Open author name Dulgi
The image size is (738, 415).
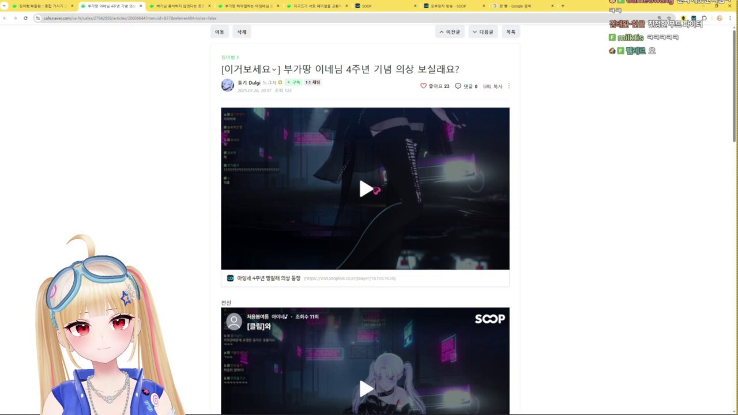249,82
